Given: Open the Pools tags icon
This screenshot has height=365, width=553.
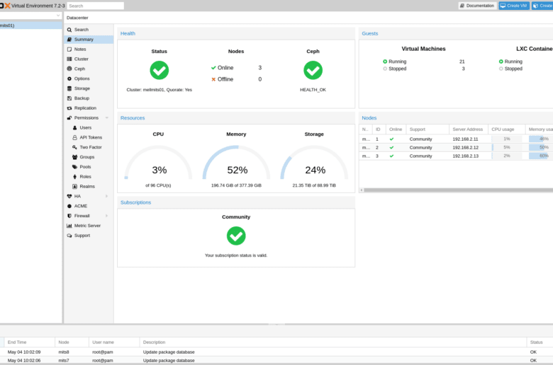Looking at the screenshot, I should [74, 167].
